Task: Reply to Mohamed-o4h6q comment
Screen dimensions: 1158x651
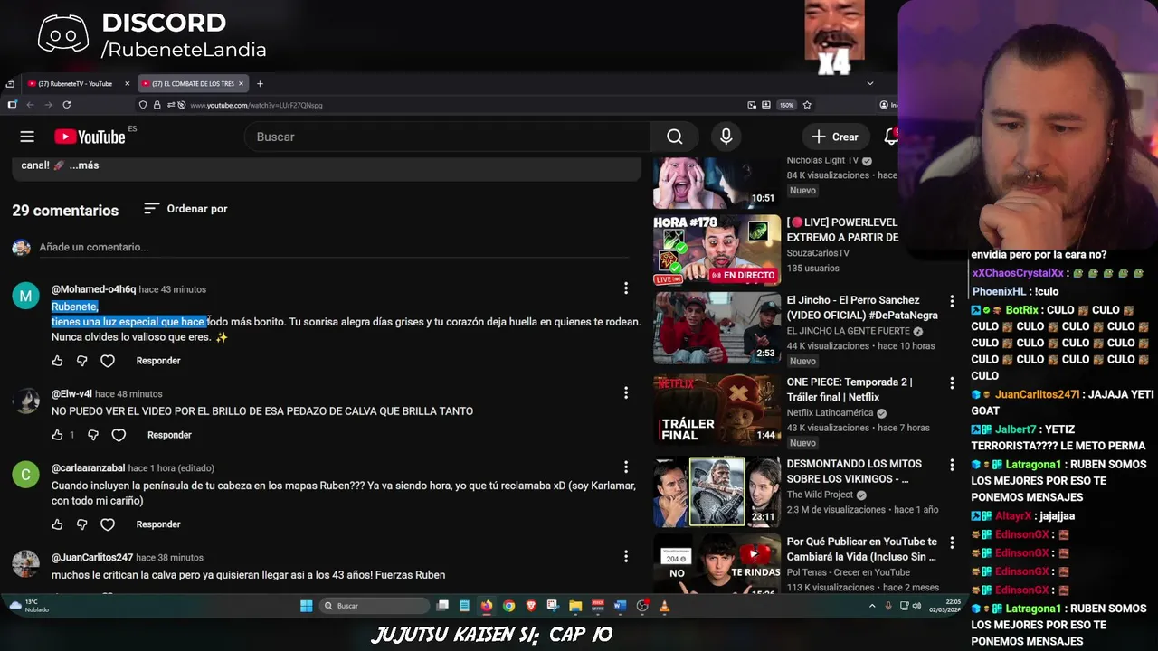Action: tap(158, 361)
